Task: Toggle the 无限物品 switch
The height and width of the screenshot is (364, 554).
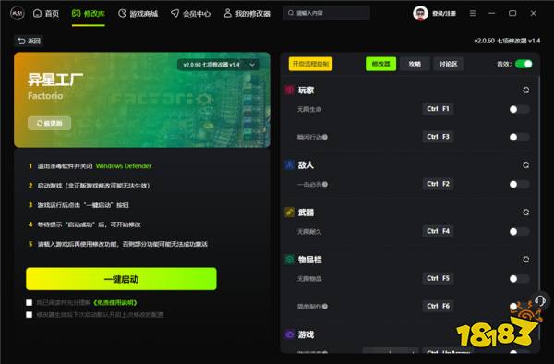Action: 519,279
